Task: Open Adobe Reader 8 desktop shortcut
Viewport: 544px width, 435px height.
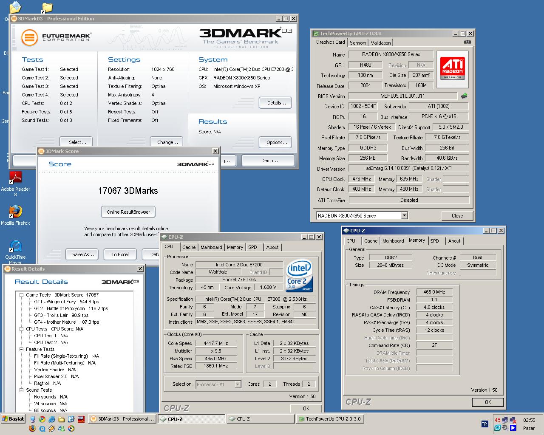Action: tap(16, 183)
